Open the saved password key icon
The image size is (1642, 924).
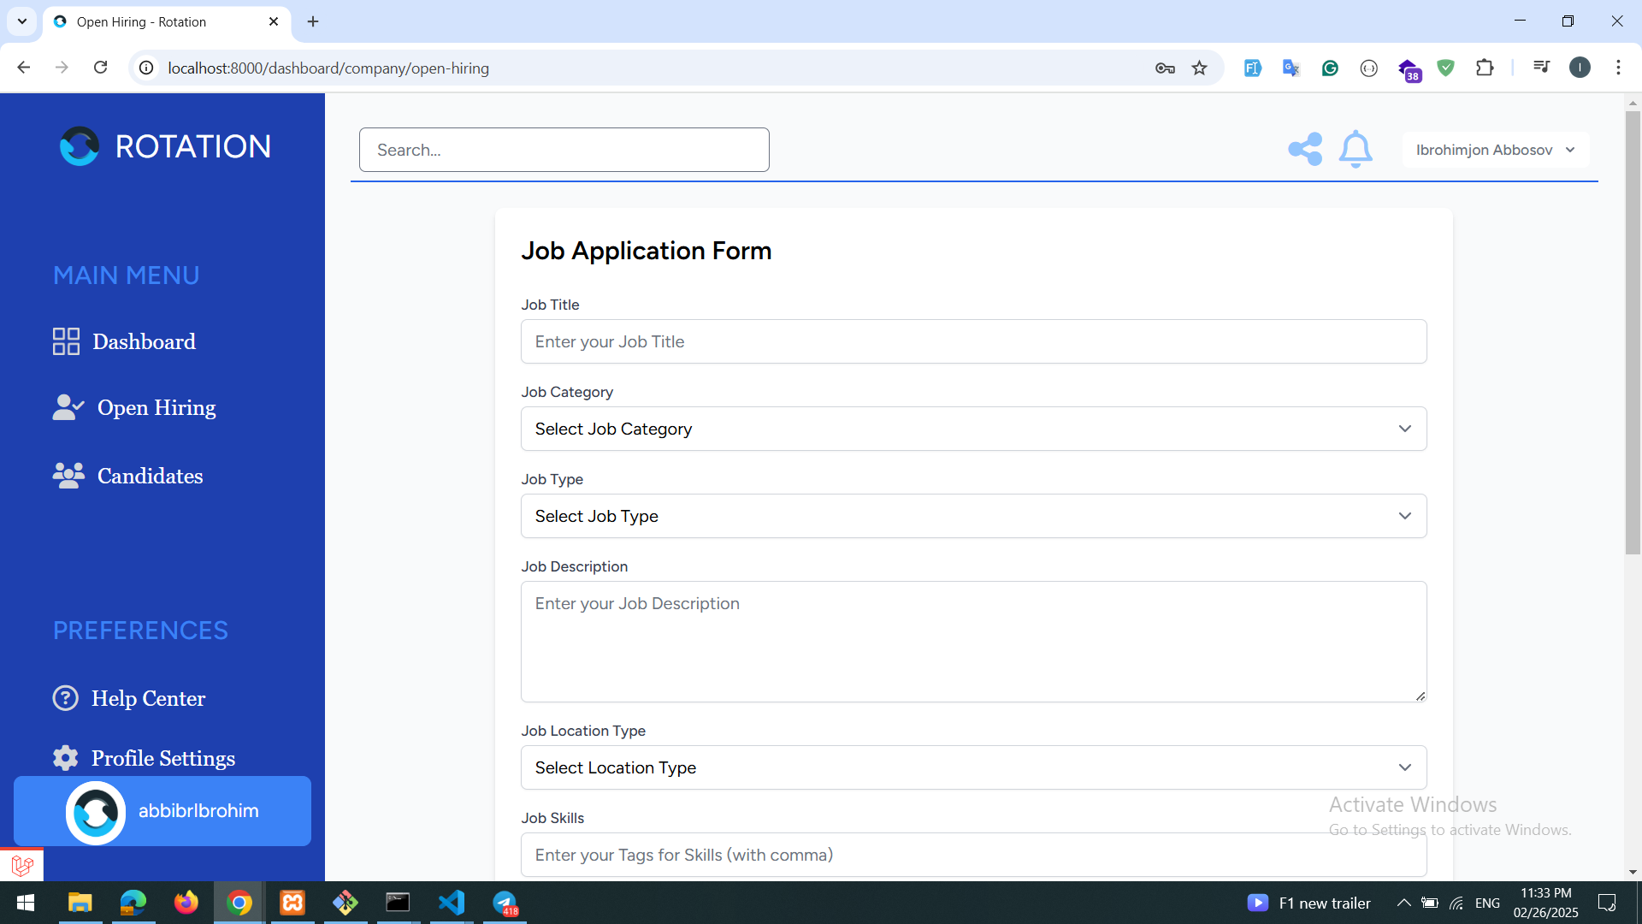pyautogui.click(x=1165, y=68)
